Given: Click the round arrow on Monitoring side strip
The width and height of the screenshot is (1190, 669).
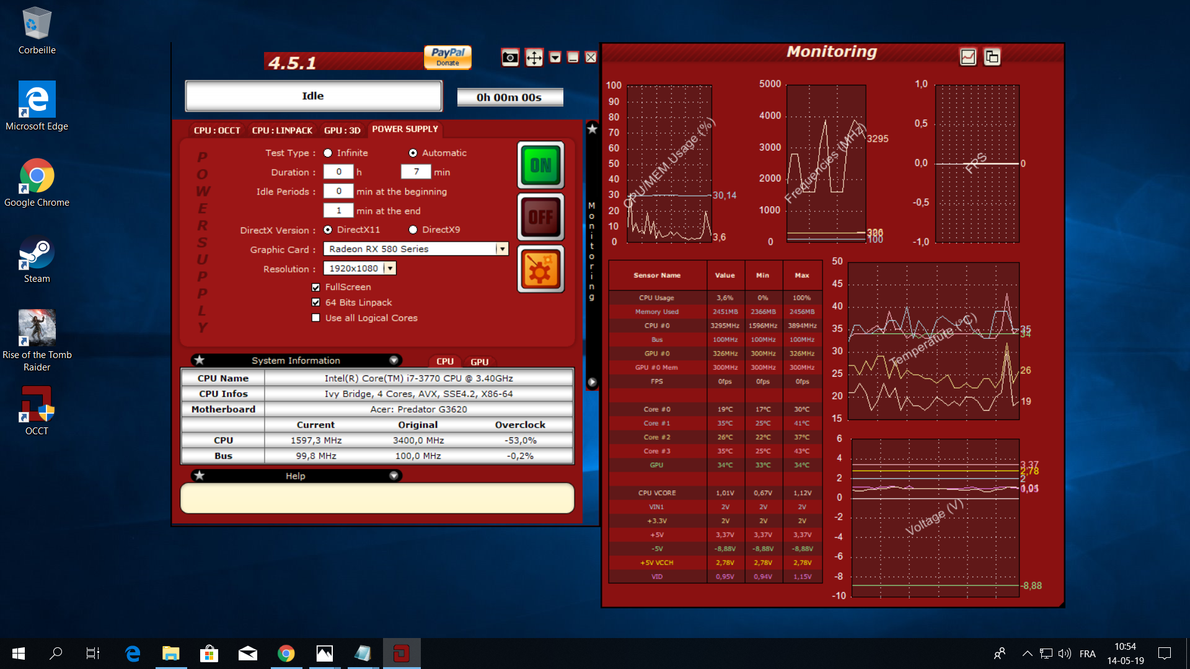Looking at the screenshot, I should pos(593,382).
